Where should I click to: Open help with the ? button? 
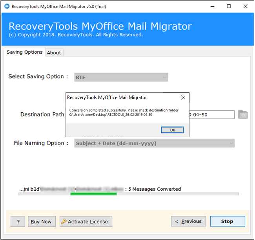coord(18,222)
